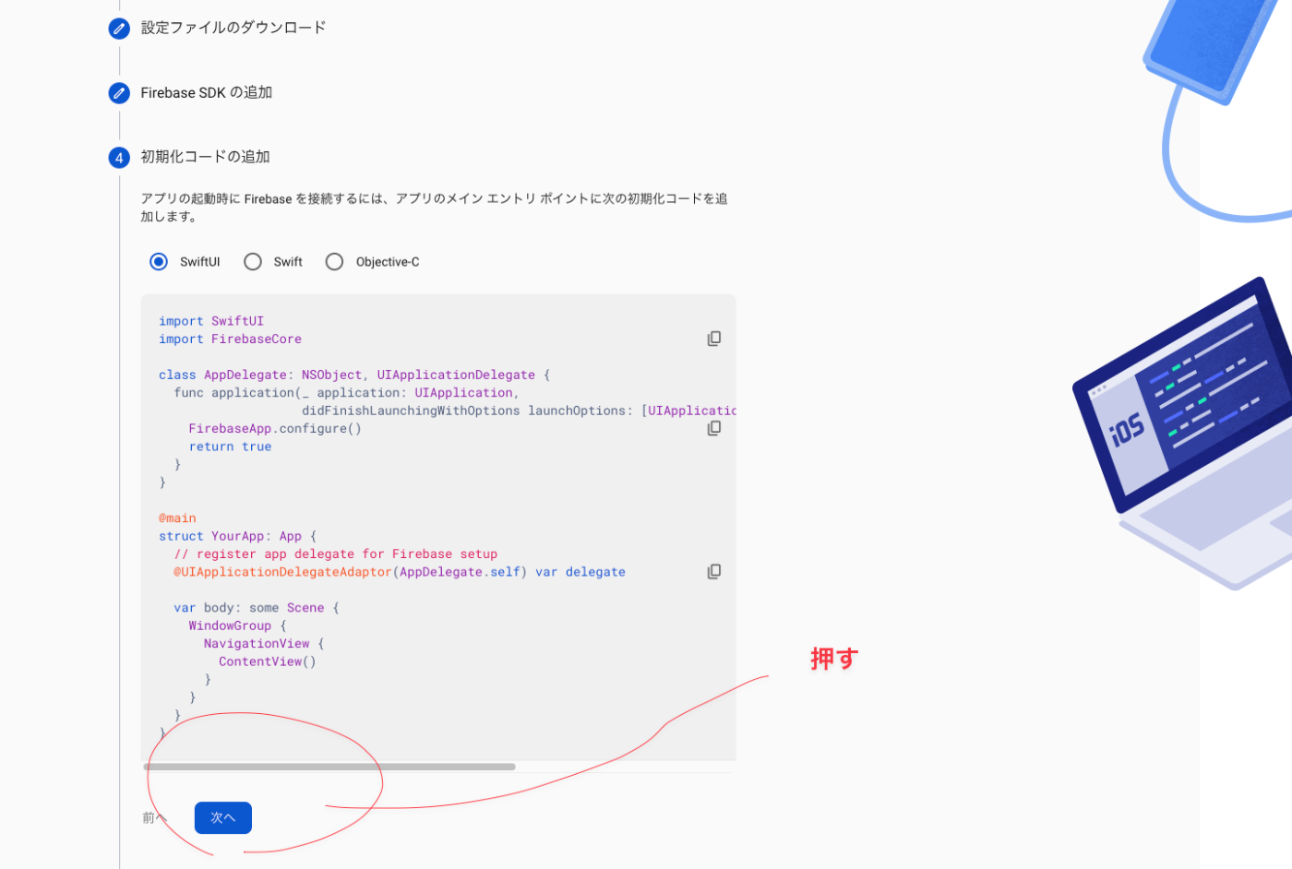Click the didFinishLaunchingWithOptions code line

point(519,411)
